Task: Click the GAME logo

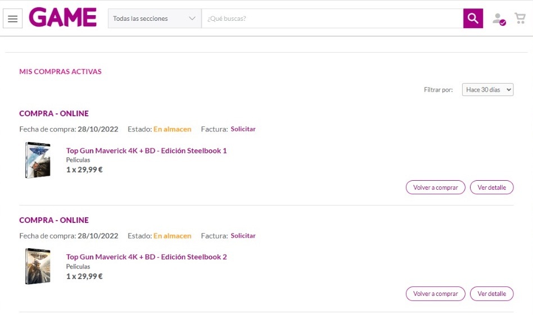Action: click(63, 17)
